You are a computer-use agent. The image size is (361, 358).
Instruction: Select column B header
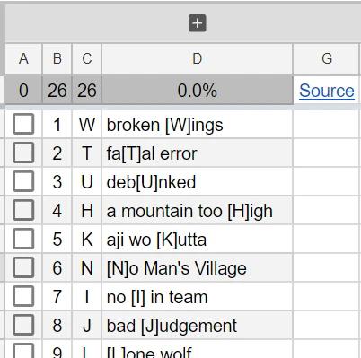point(57,58)
